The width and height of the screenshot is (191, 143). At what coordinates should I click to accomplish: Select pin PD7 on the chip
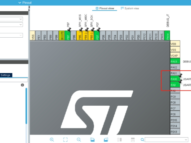[x=97, y=35]
